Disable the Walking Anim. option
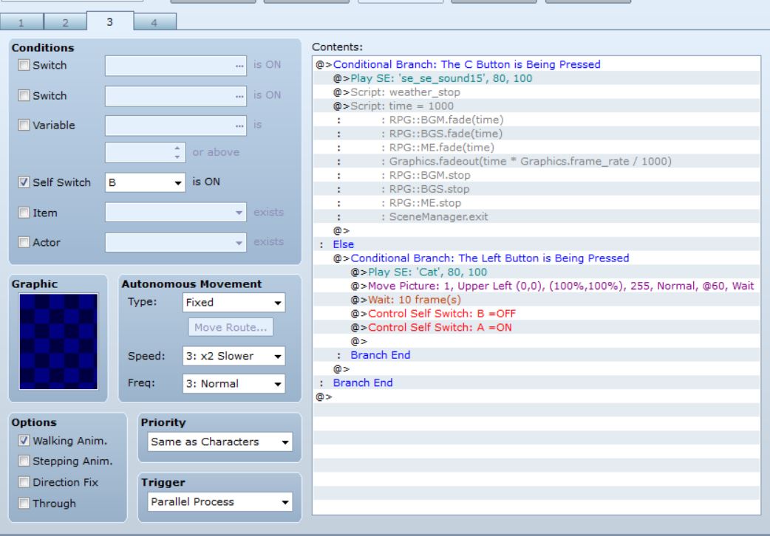The height and width of the screenshot is (536, 770). [24, 441]
